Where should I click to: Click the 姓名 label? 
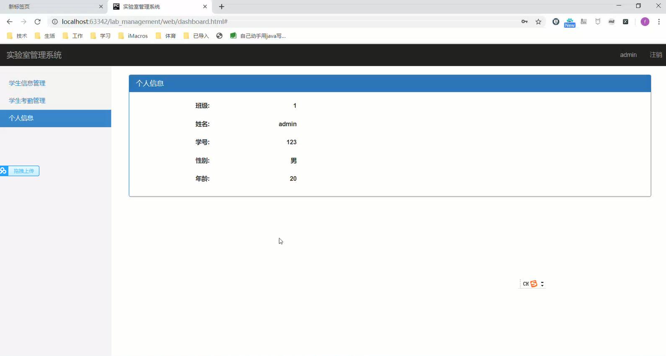click(202, 124)
